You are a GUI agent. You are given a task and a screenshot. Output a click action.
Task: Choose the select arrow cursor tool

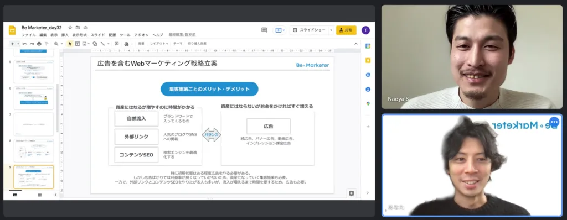point(70,44)
